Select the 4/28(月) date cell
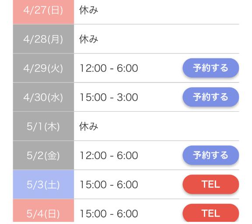 [x=43, y=39]
